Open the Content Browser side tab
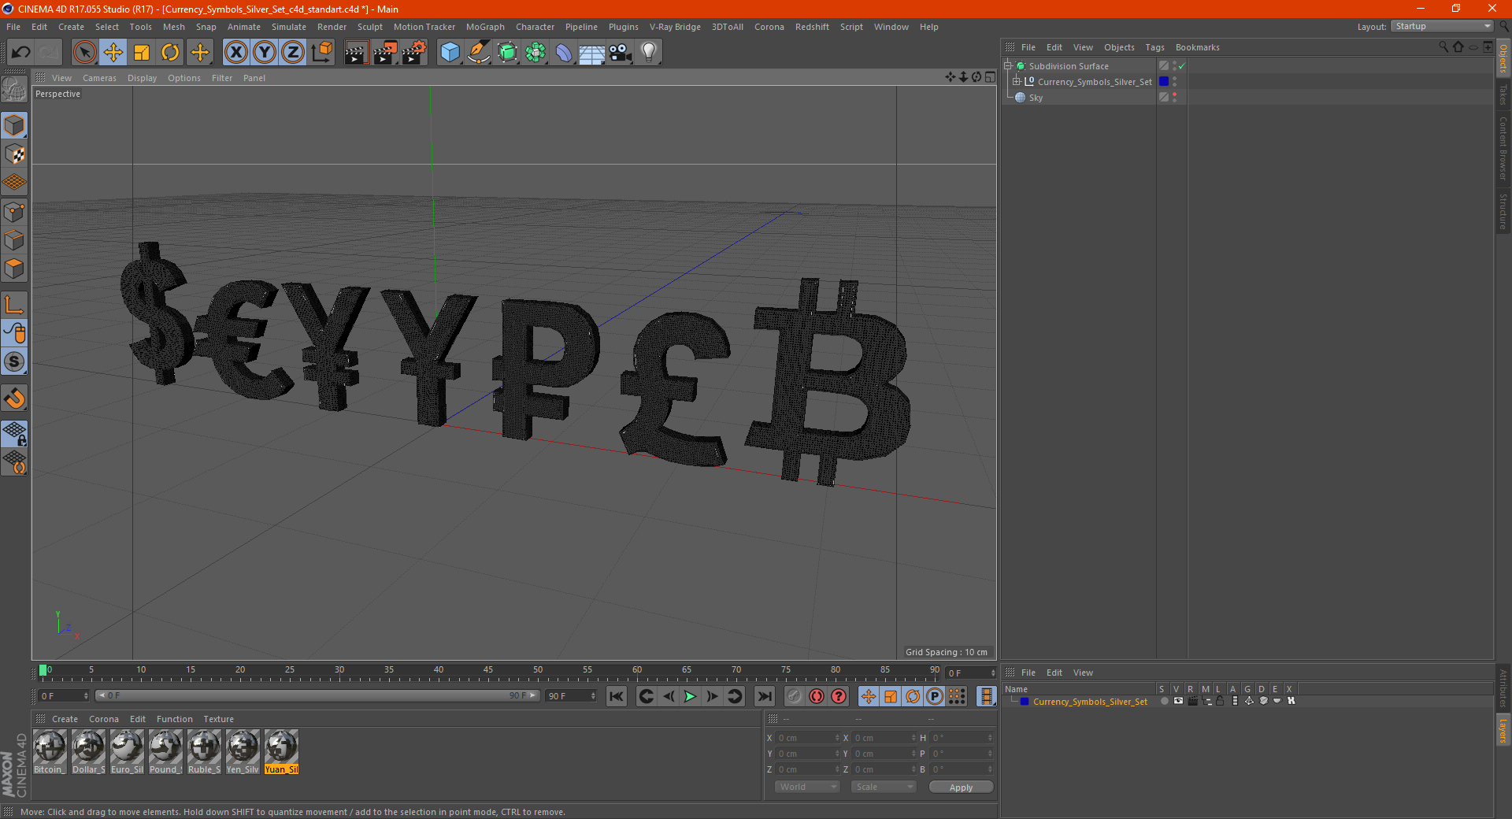1512x819 pixels. [x=1503, y=147]
